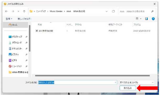Screen dimensions: 160x95
Task: Click the pin icon beside ダウンロード
Action: pos(26,43)
